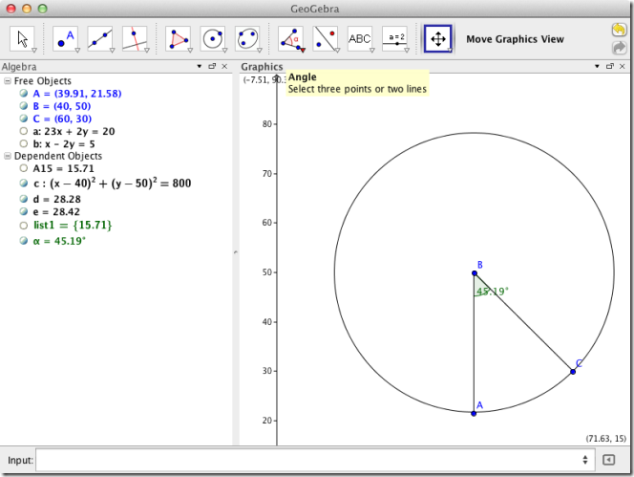Click point C on the circle

[x=573, y=371]
